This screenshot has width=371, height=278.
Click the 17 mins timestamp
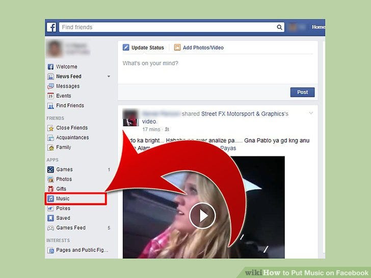[151, 129]
